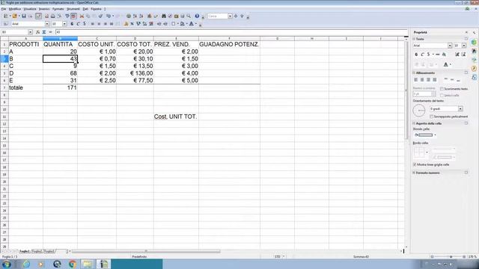The width and height of the screenshot is (479, 269).
Task: Click the STD selection mode in status bar
Action: click(x=278, y=257)
